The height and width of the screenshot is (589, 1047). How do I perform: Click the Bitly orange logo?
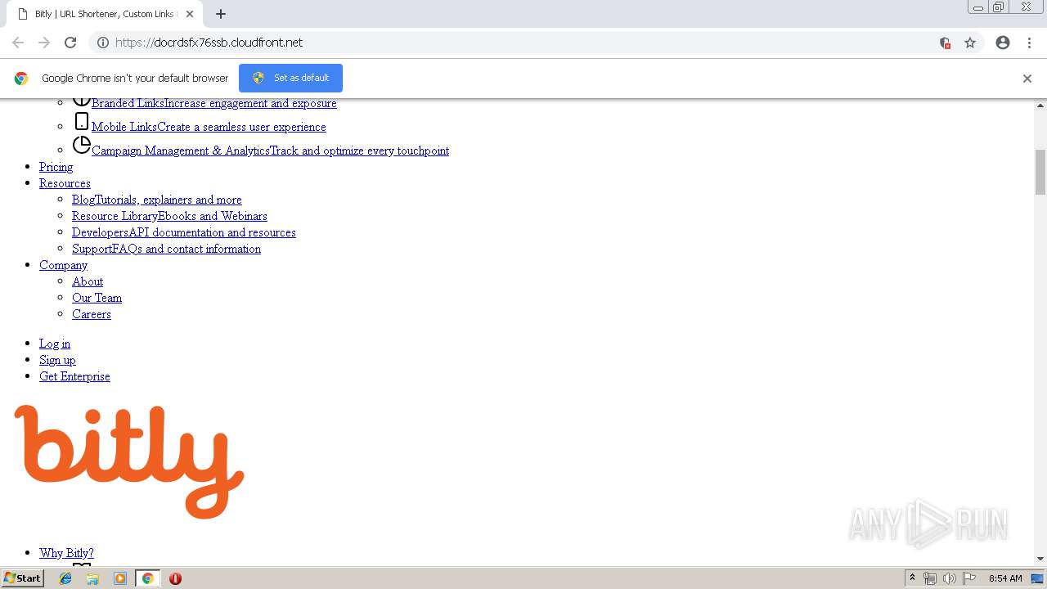(x=129, y=461)
